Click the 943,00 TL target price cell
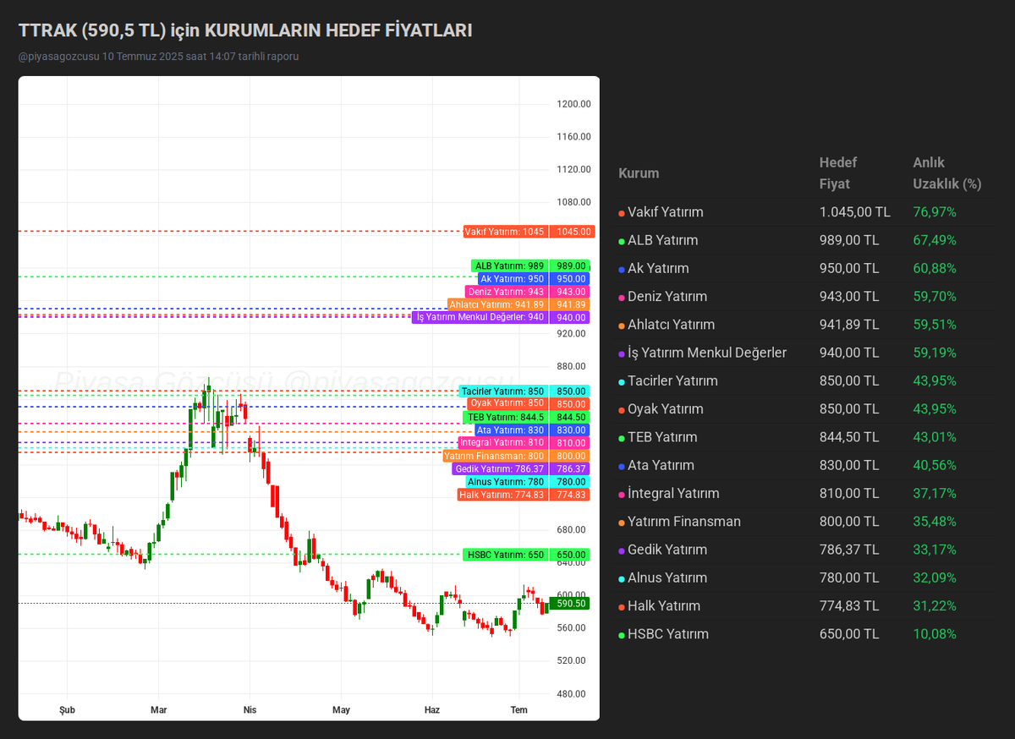1015x739 pixels. [849, 297]
